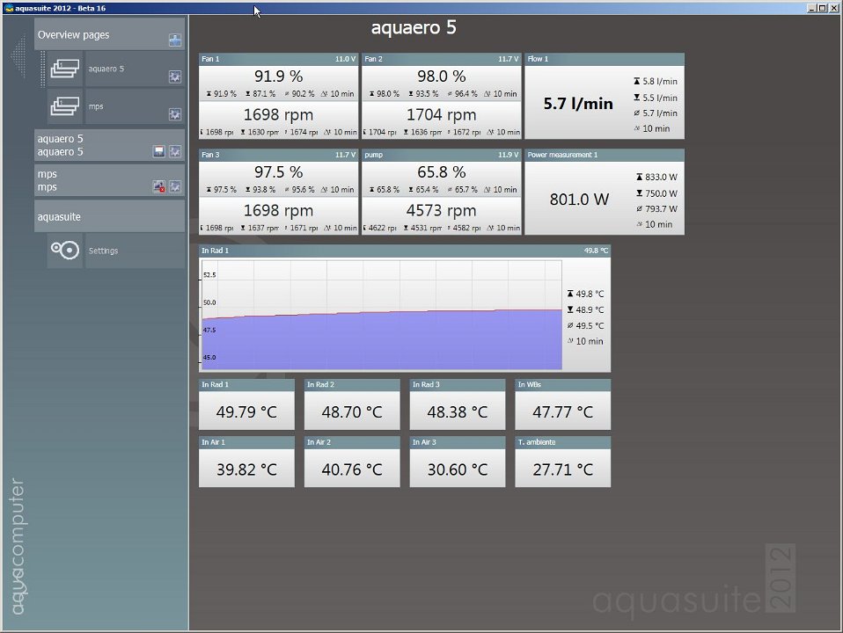Select In Air 1 tile 39.82 °C
The image size is (843, 633).
click(246, 462)
